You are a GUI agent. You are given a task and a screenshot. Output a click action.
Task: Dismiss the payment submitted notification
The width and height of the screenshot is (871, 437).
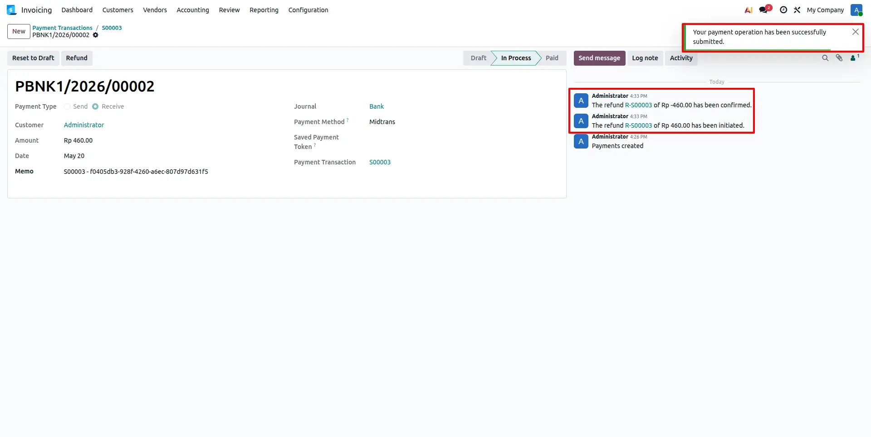pos(855,32)
